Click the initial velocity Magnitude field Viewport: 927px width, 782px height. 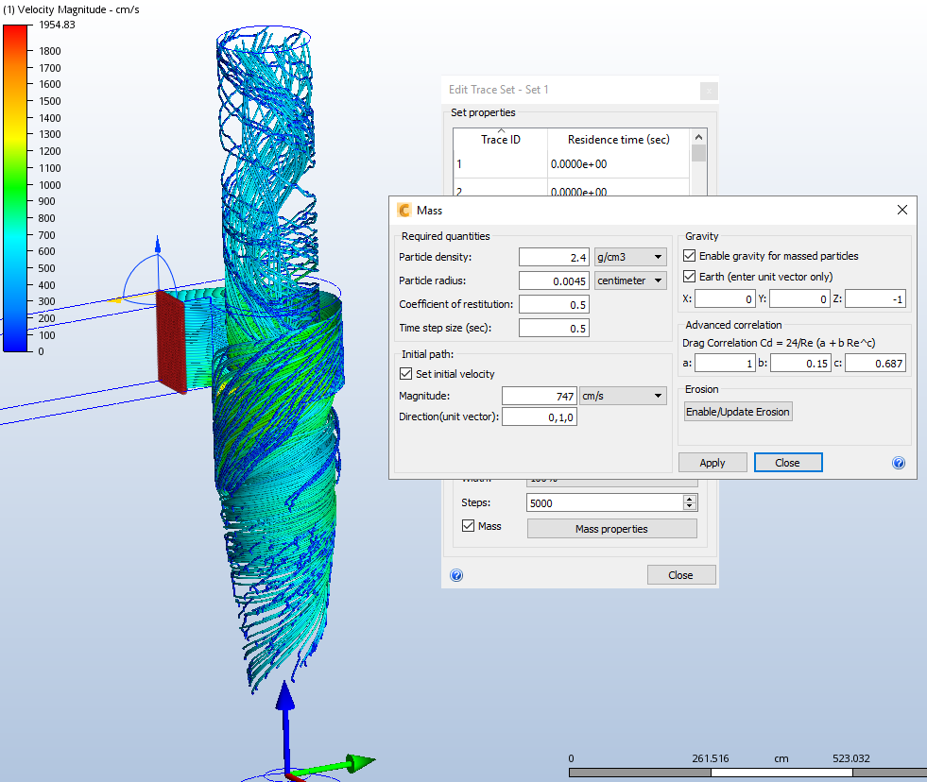(540, 396)
